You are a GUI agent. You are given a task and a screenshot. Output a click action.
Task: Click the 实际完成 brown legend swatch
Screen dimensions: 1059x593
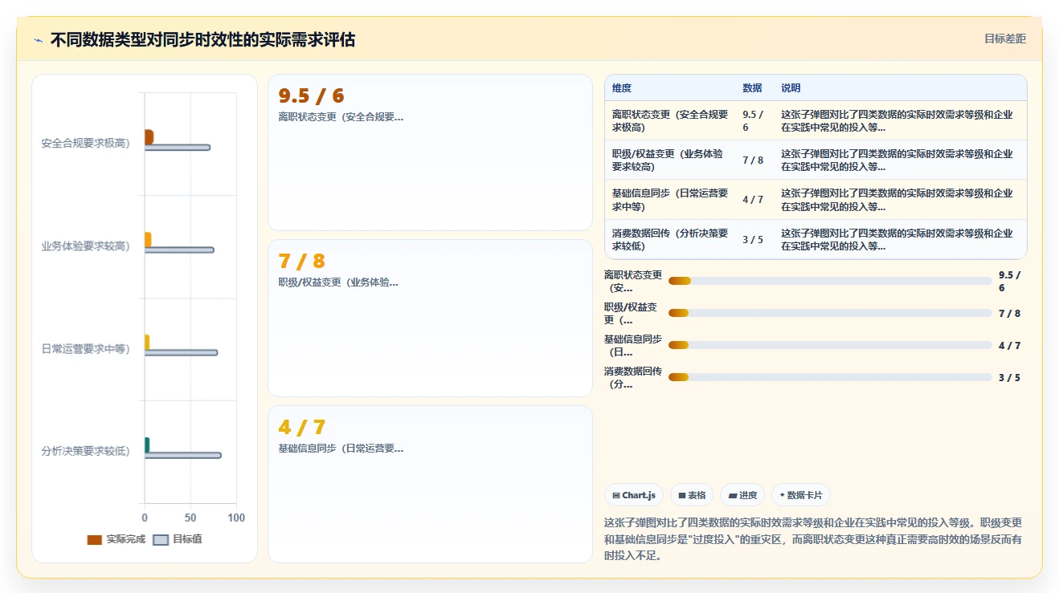[x=95, y=539]
